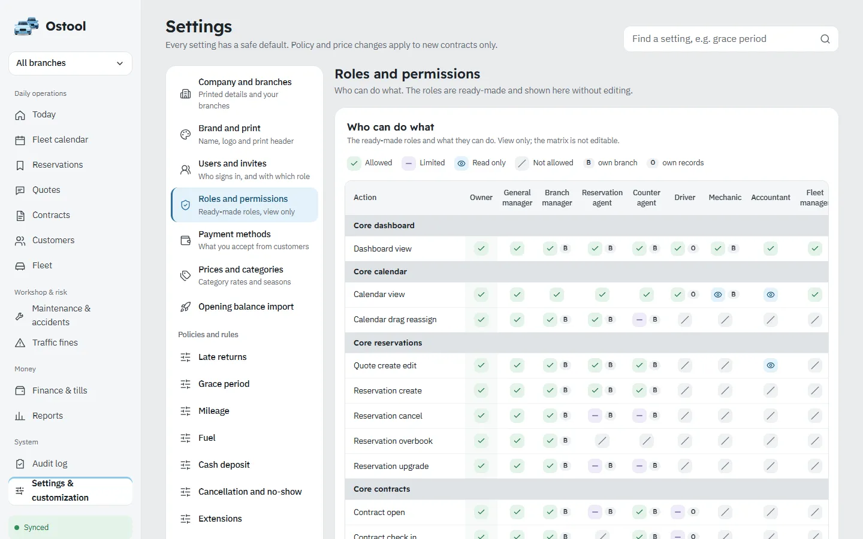Click the Reservations bookmark icon
Image resolution: width=863 pixels, height=539 pixels.
pos(20,165)
